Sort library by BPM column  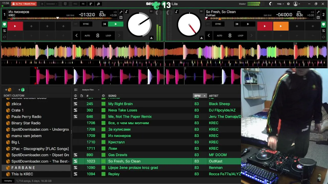pyautogui.click(x=200, y=96)
